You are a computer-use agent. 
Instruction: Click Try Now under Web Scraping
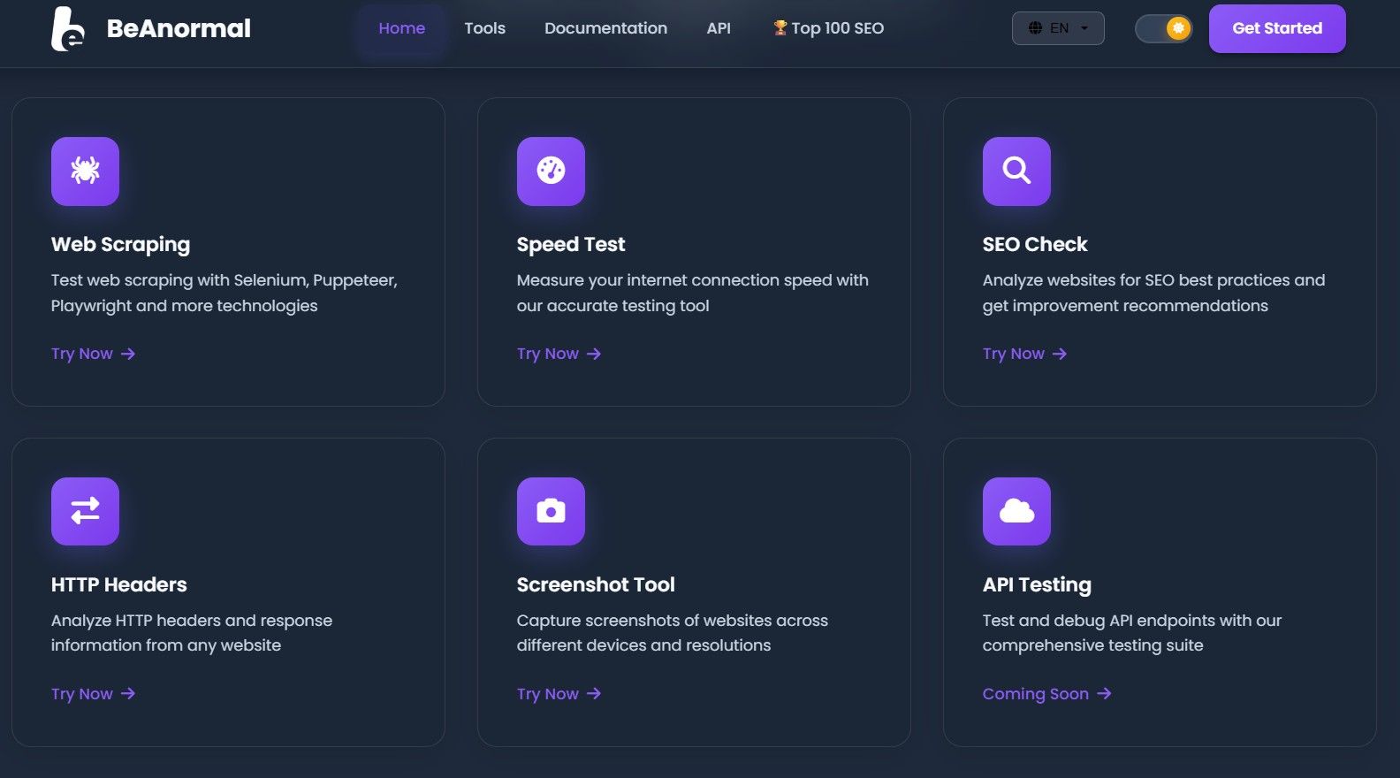94,354
